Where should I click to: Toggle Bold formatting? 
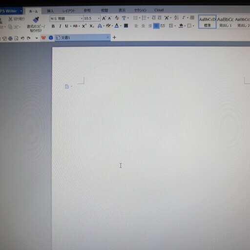pos(53,26)
